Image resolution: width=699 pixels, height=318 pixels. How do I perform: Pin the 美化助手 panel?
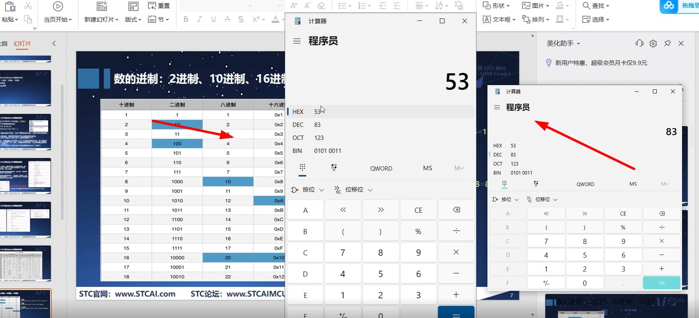click(667, 43)
